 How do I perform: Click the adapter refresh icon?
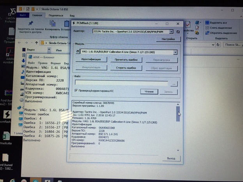178,31
